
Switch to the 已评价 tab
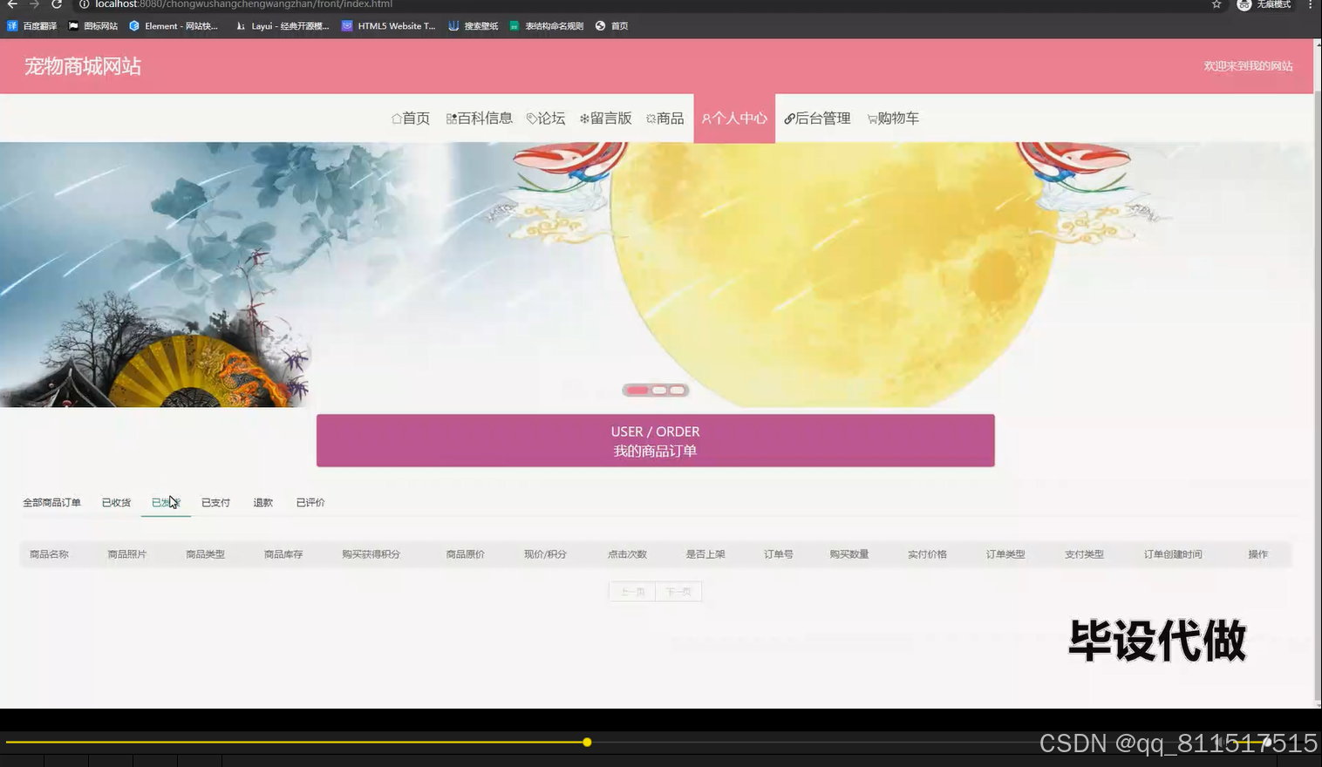coord(310,503)
